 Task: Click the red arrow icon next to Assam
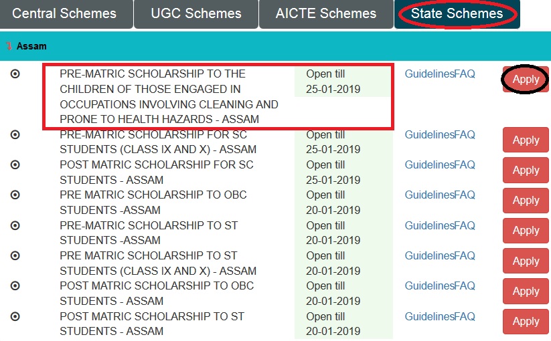pos(9,47)
